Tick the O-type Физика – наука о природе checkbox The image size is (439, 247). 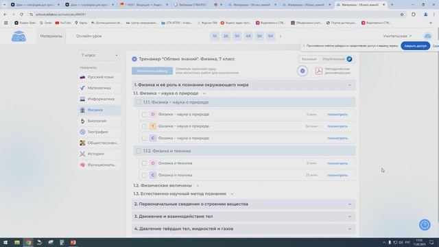[144, 115]
